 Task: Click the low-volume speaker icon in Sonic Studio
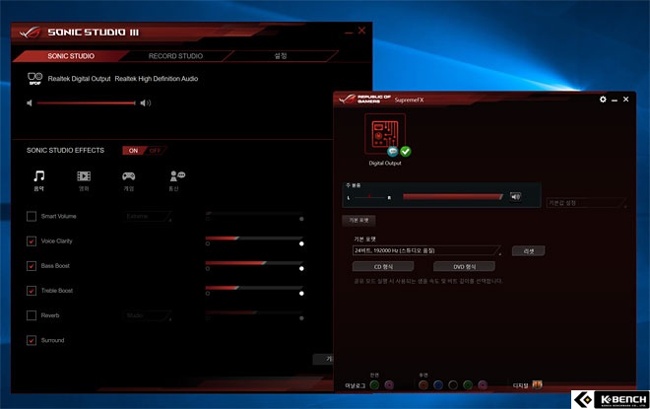(30, 102)
